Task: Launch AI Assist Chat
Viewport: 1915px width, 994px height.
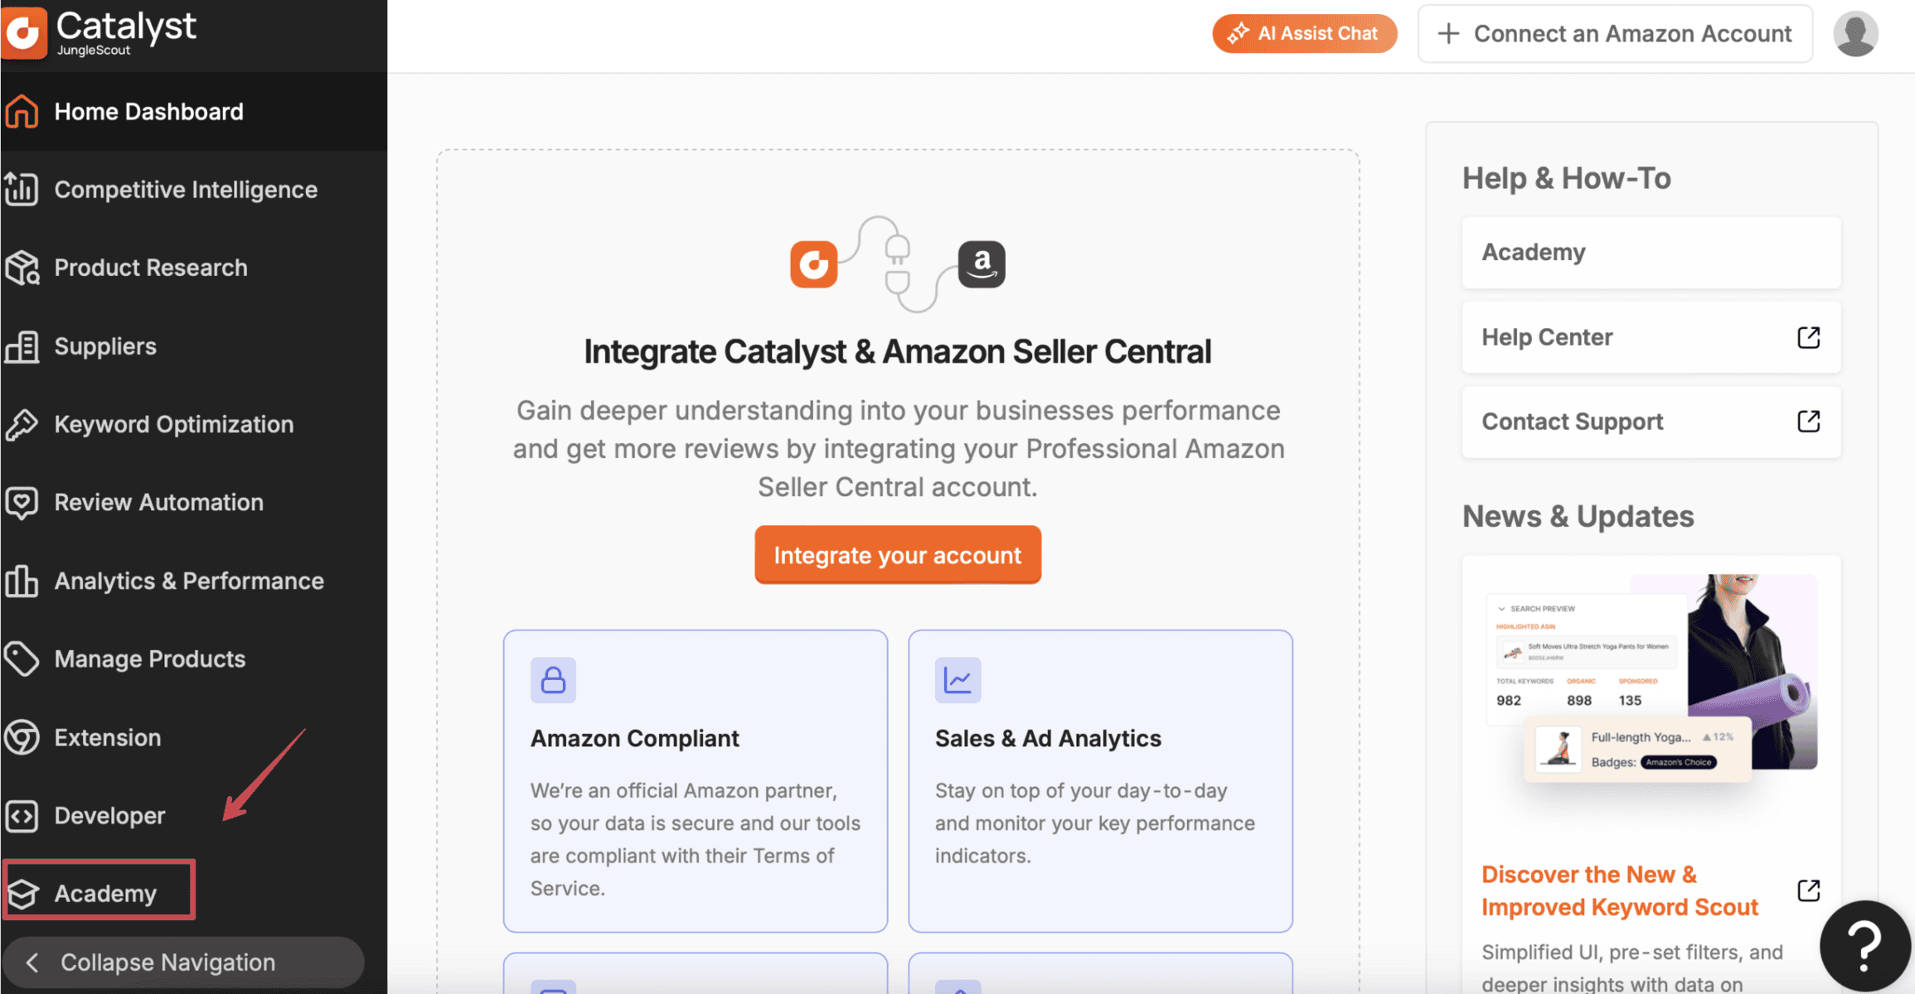Action: 1304,34
